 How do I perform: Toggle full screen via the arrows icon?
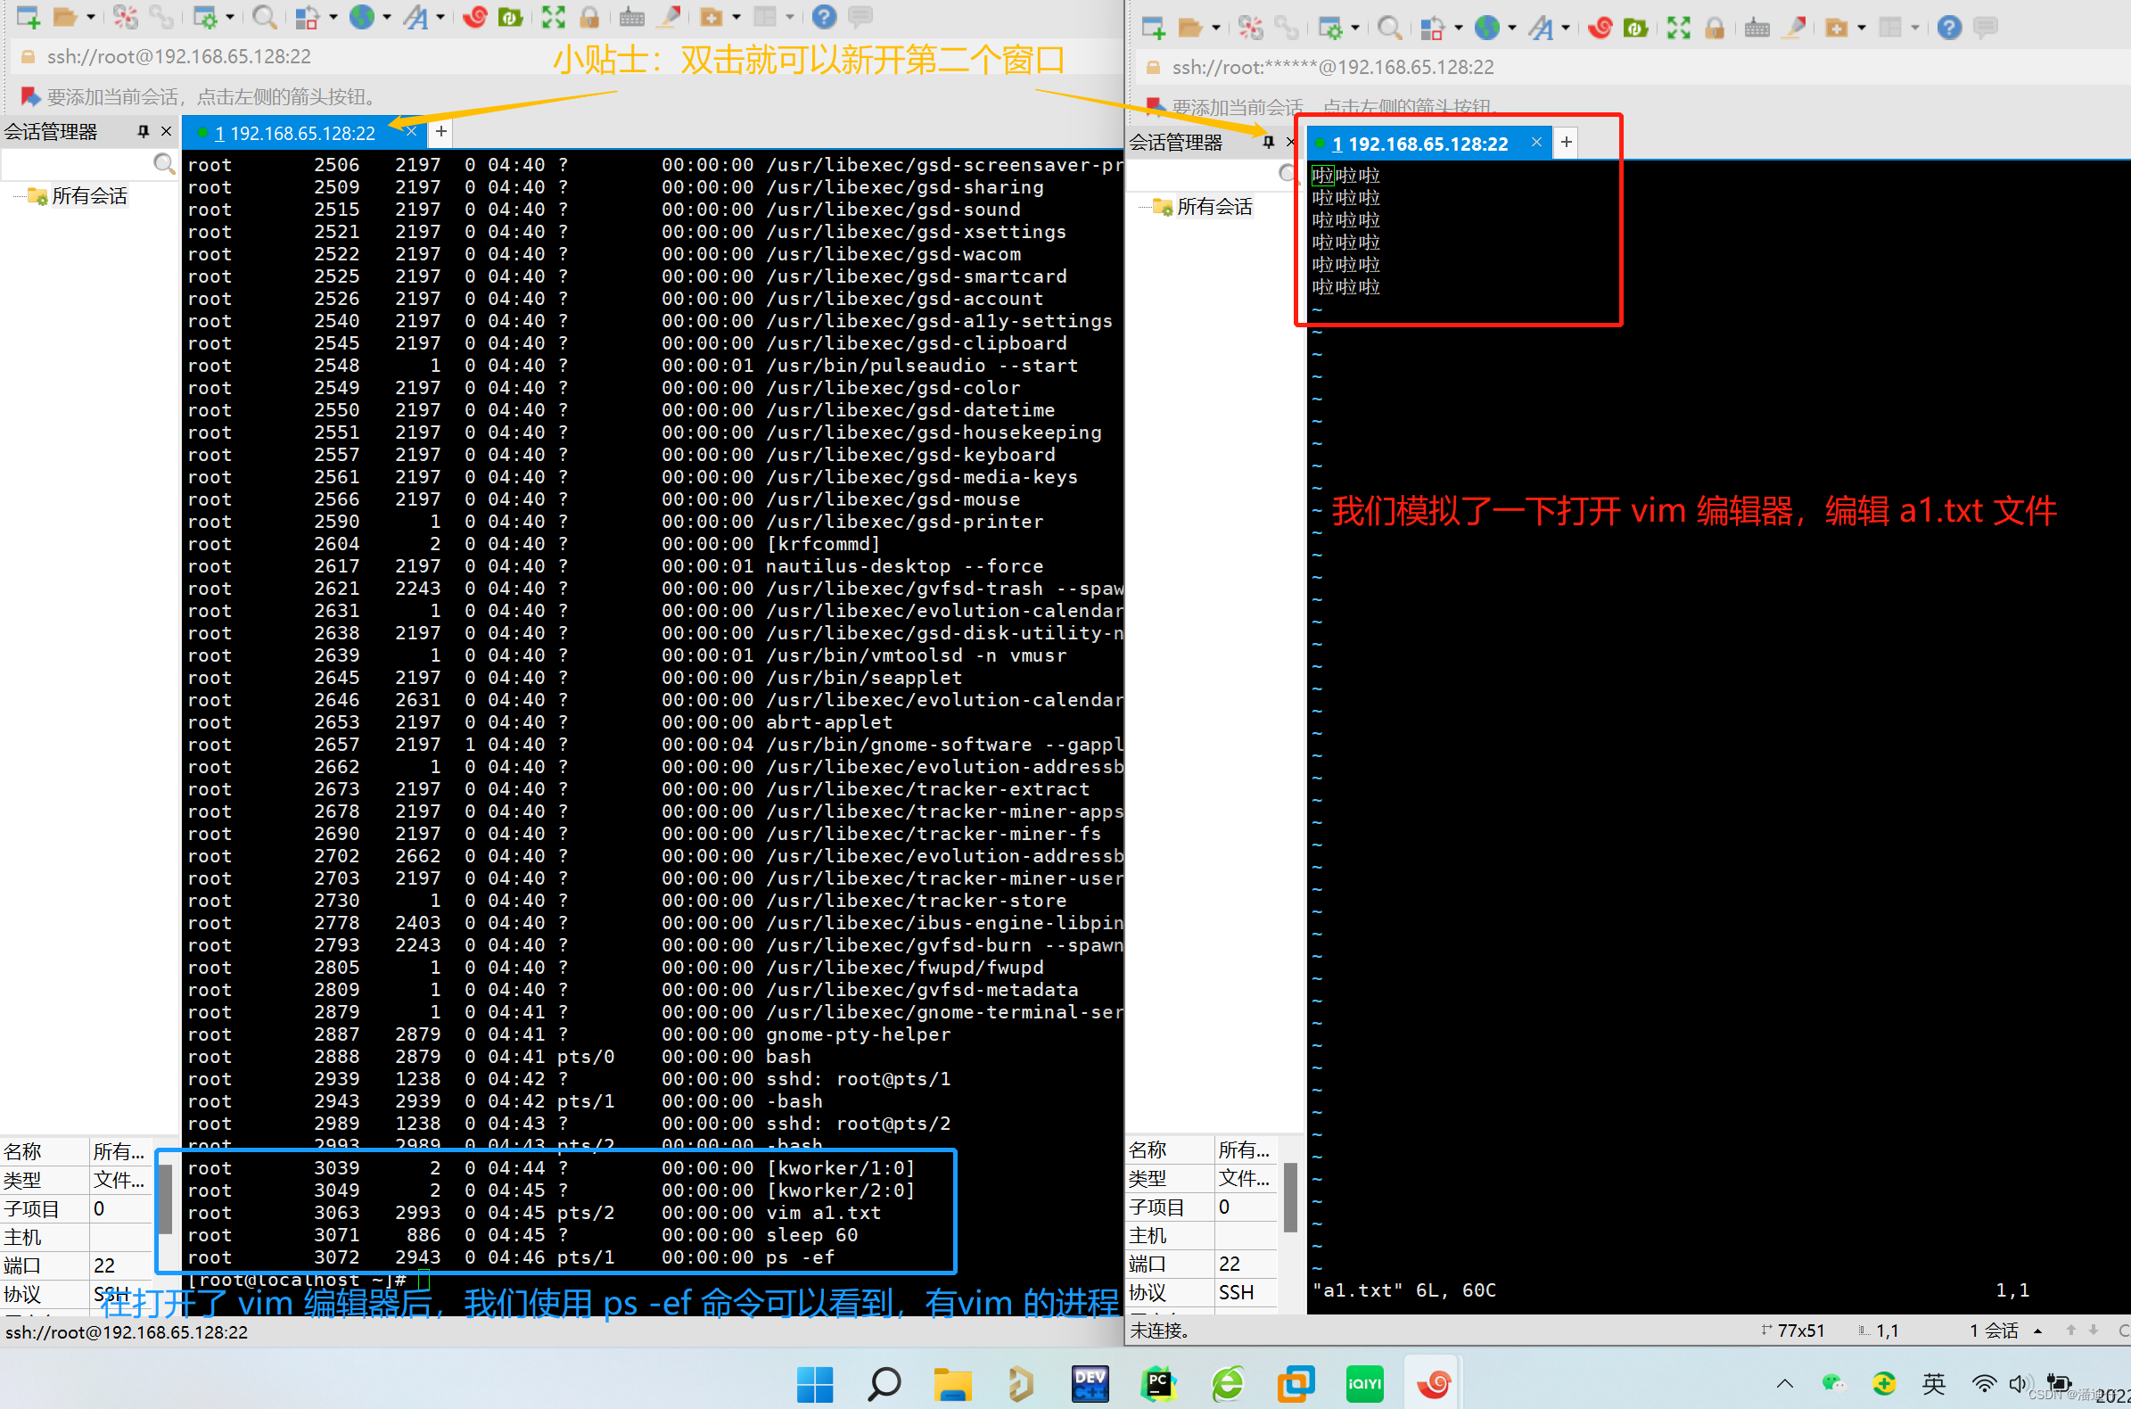coord(552,16)
